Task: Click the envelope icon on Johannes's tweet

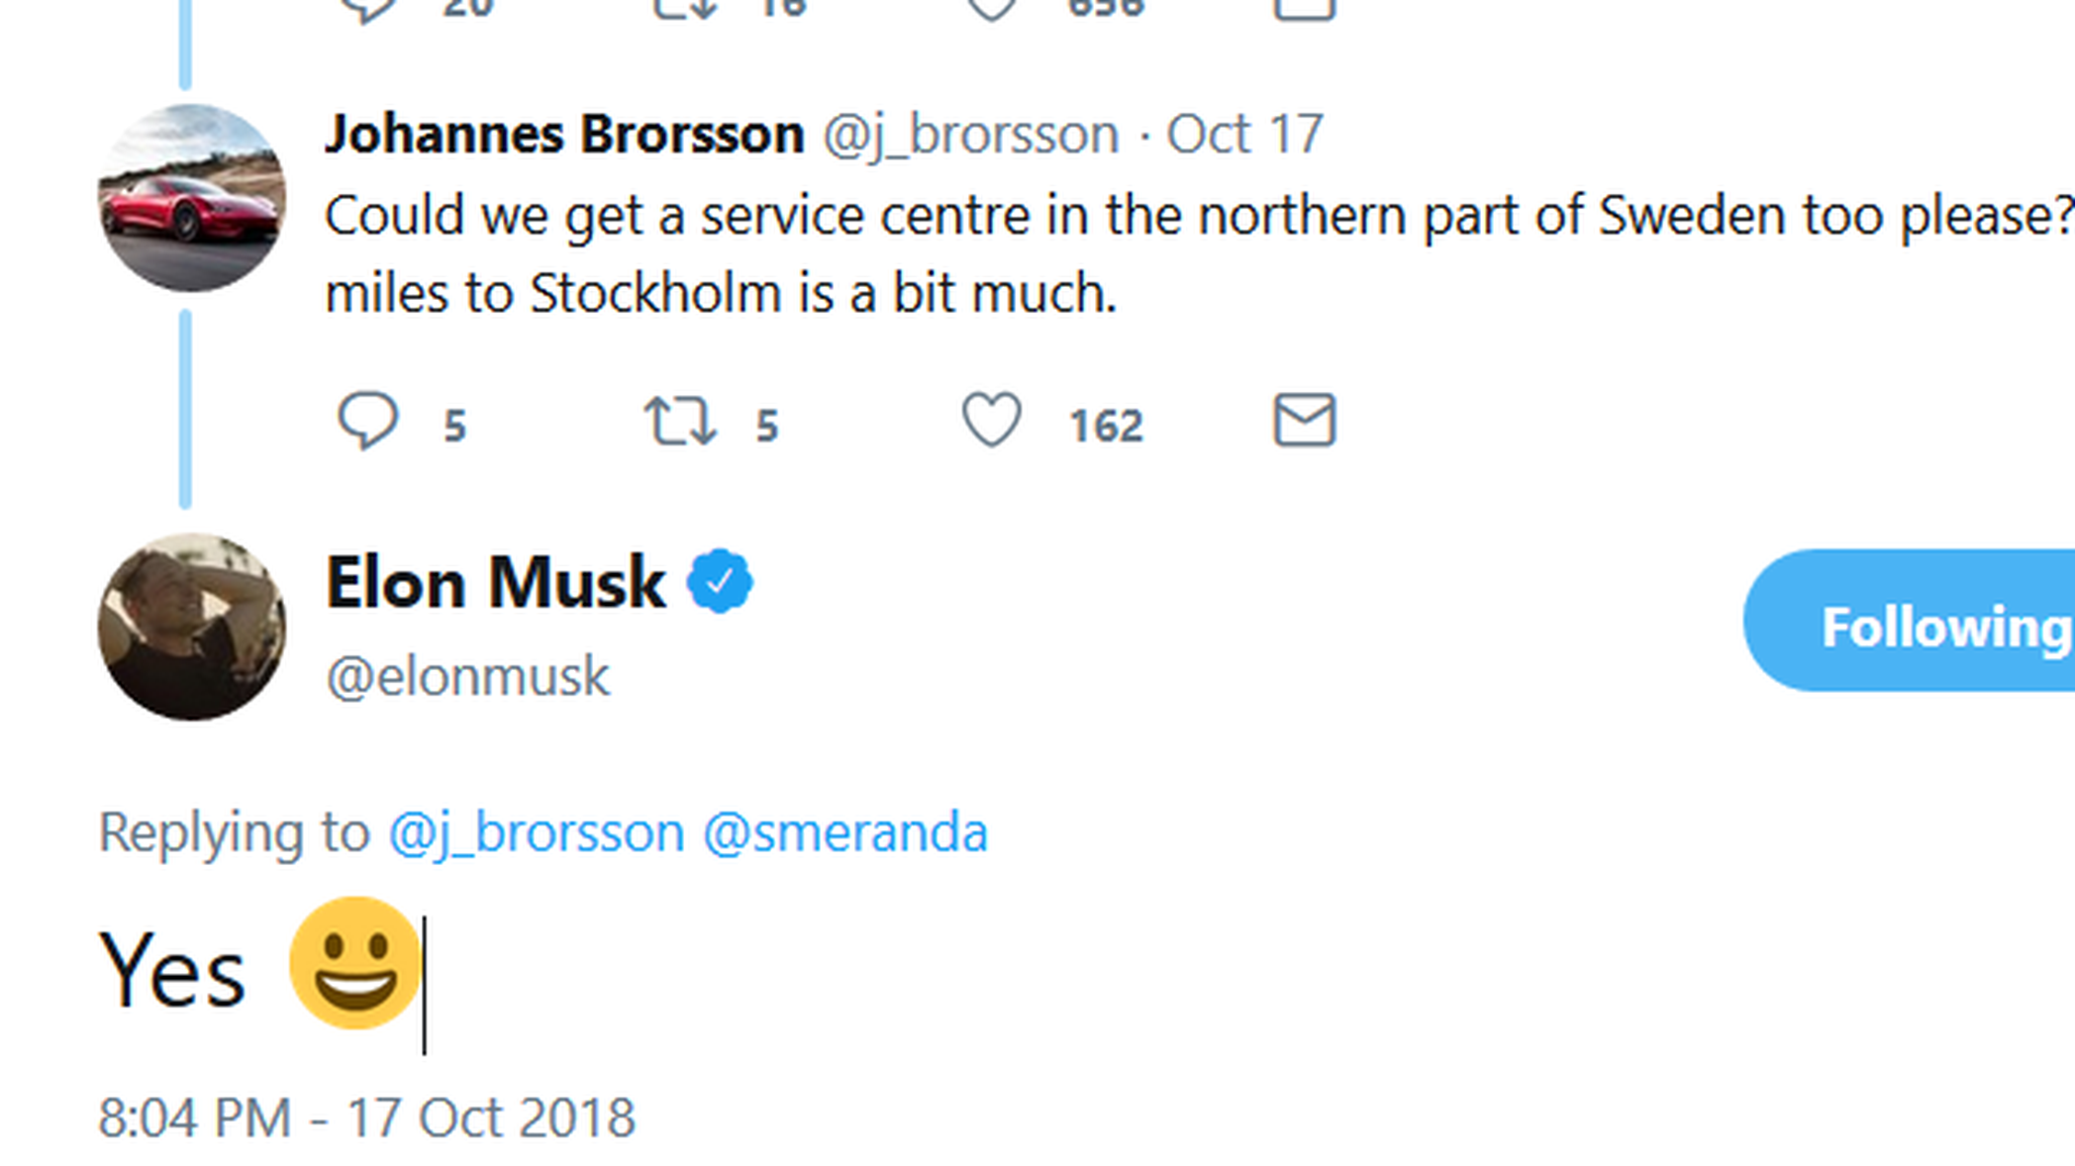Action: 1304,421
